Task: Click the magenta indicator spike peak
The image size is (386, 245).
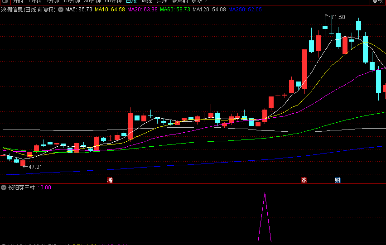Action: (x=265, y=193)
